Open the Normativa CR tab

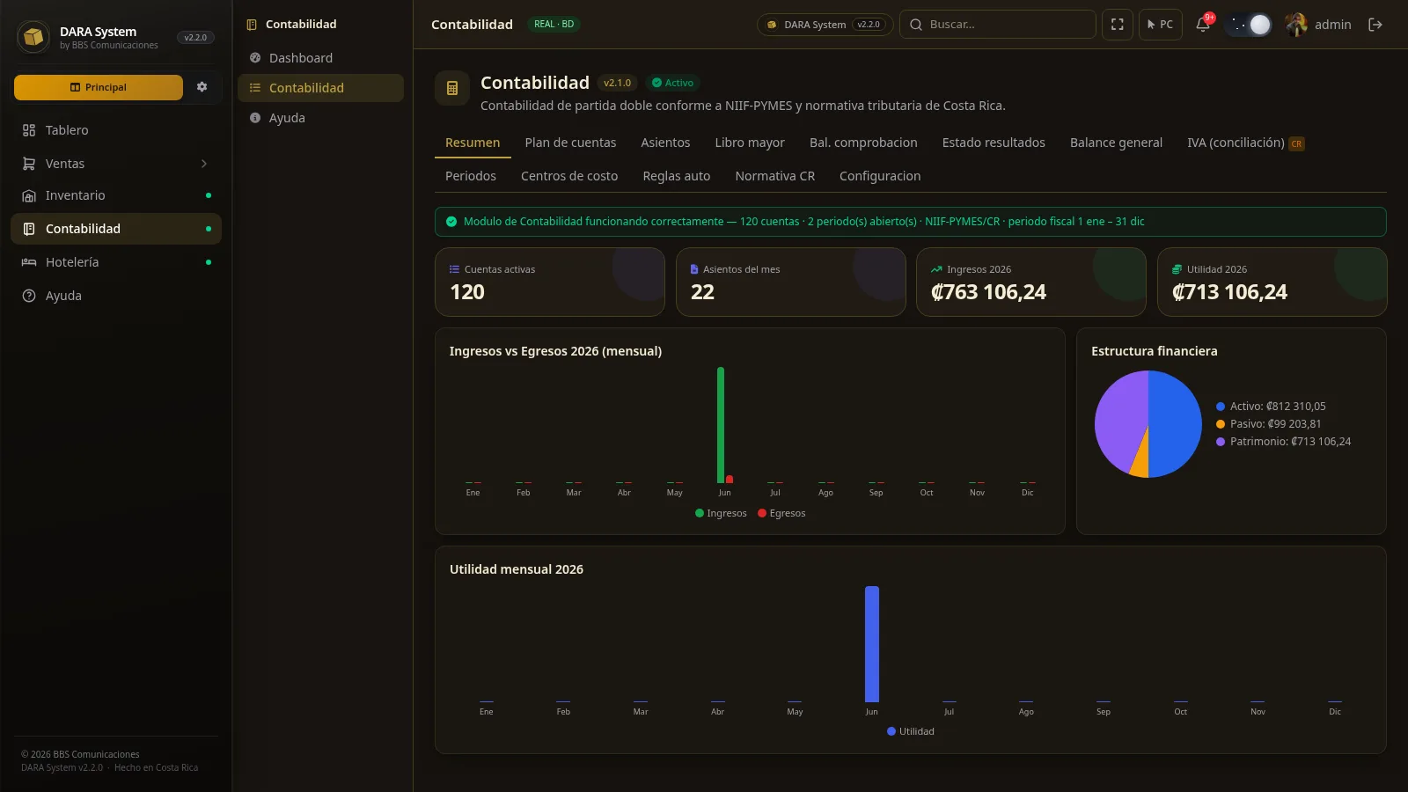click(775, 176)
